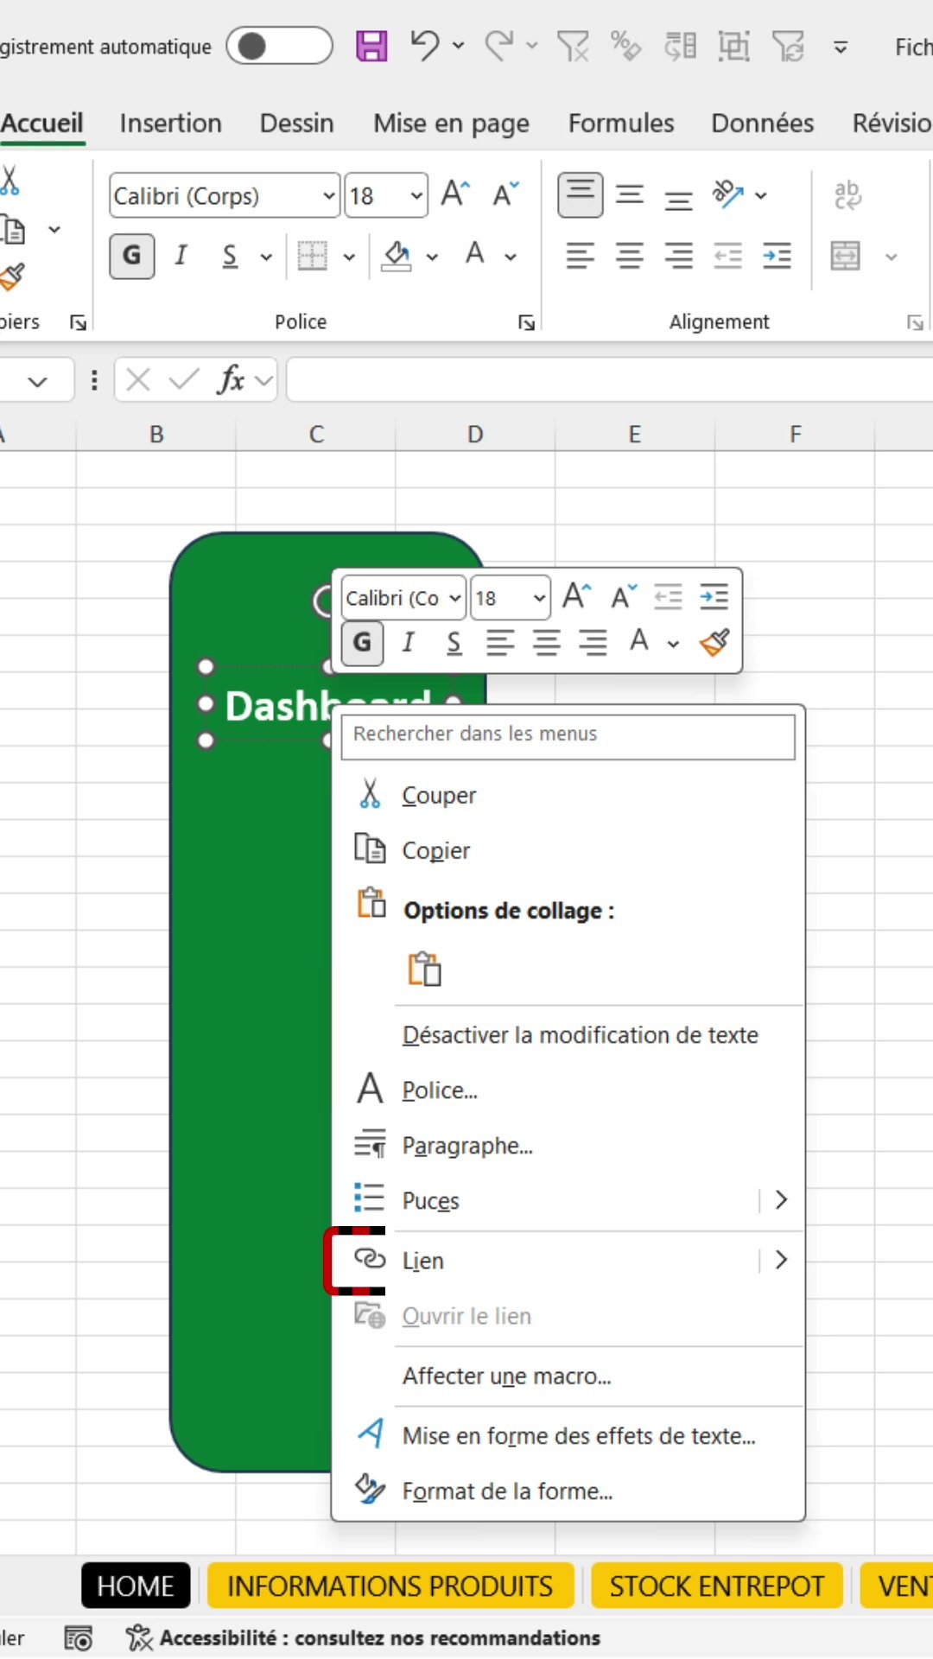This screenshot has width=933, height=1659.
Task: Toggle bold G in mini toolbar
Action: click(x=363, y=643)
